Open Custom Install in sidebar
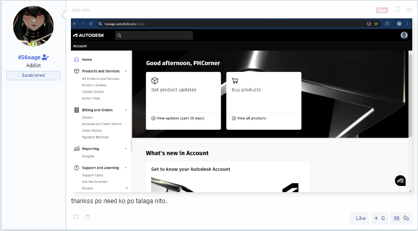The image size is (418, 231). point(93,92)
